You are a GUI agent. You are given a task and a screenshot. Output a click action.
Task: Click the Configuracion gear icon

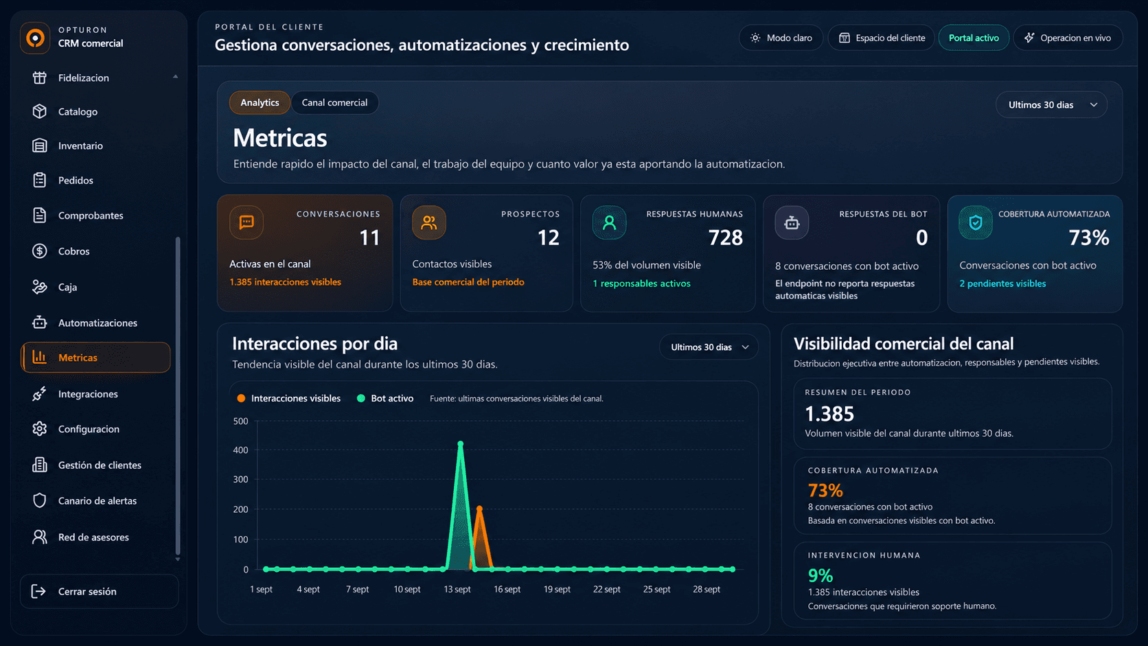[40, 428]
